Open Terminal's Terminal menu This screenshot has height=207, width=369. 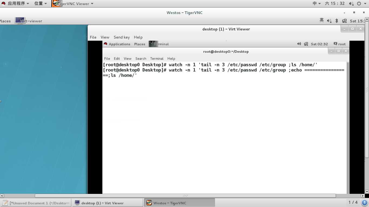tap(157, 58)
